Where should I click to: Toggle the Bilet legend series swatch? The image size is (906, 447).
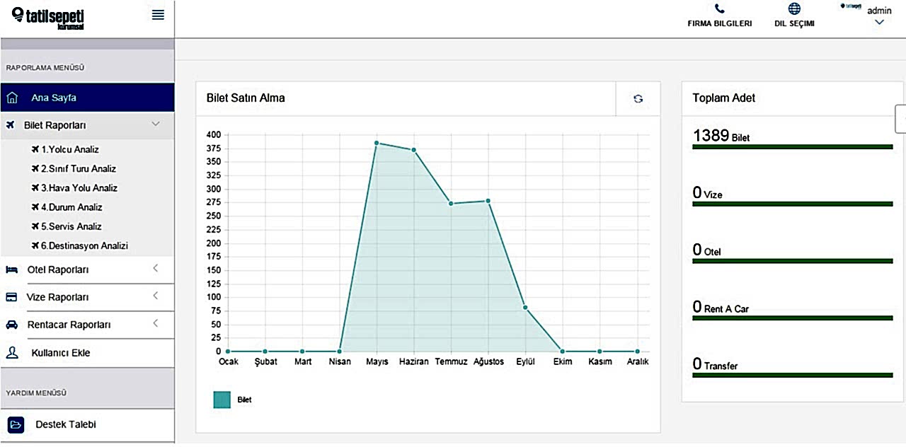[x=222, y=400]
